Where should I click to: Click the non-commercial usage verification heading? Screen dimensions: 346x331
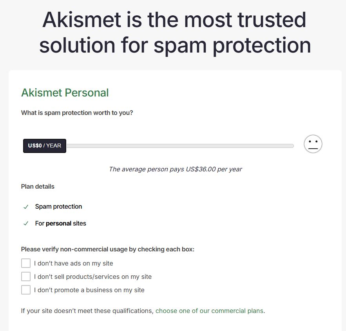pos(107,249)
